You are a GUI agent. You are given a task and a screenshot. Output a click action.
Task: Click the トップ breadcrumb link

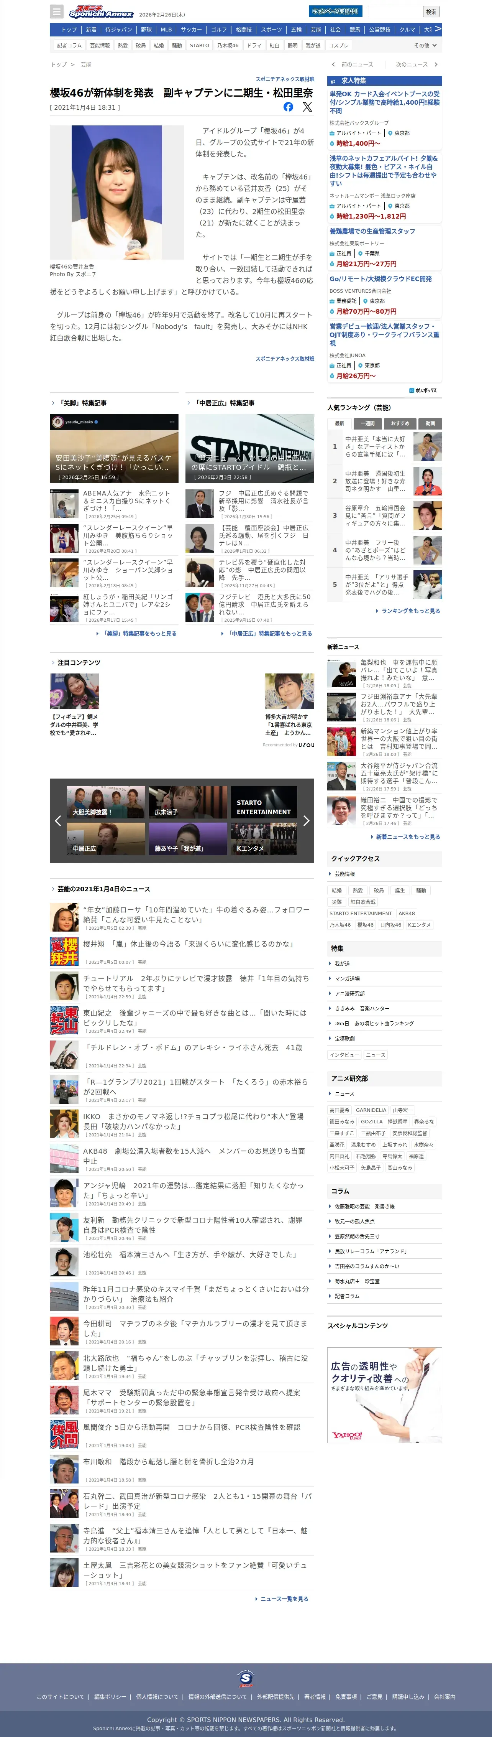pyautogui.click(x=59, y=65)
